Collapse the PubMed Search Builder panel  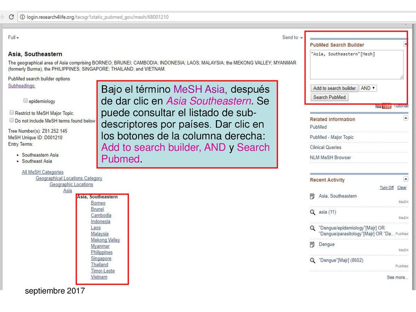tap(405, 44)
